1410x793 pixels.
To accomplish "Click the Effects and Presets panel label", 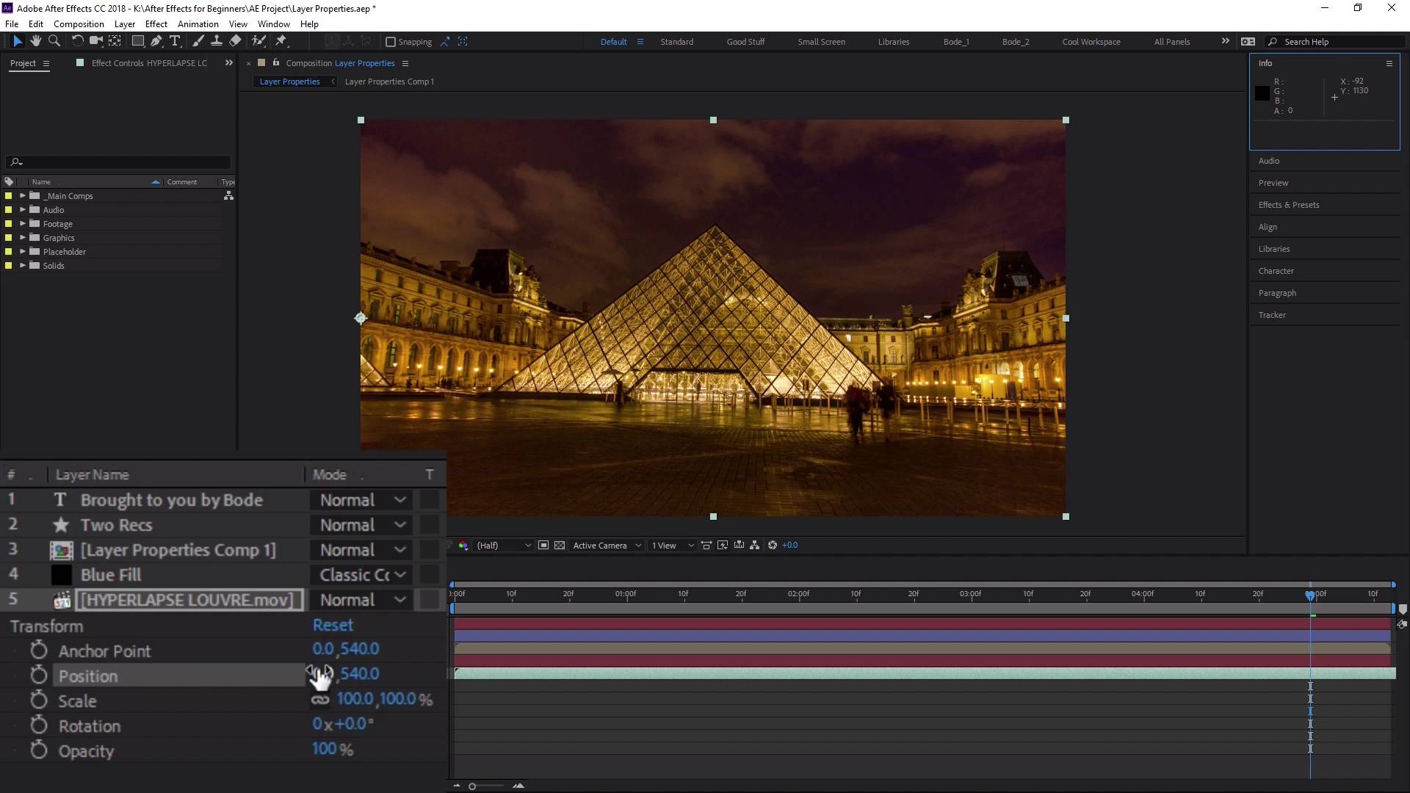I will 1290,204.
